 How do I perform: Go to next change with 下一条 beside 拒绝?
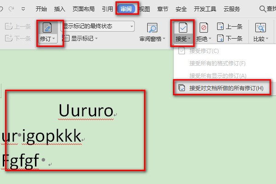230,38
